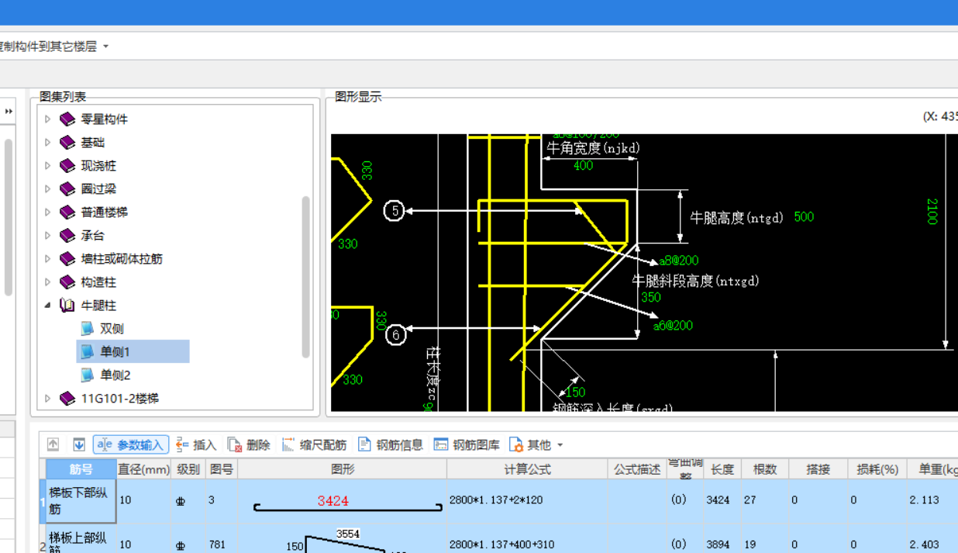Viewport: 958px width, 553px height.
Task: Edit 牛角宽度 value 400 in drawing
Action: (x=583, y=165)
